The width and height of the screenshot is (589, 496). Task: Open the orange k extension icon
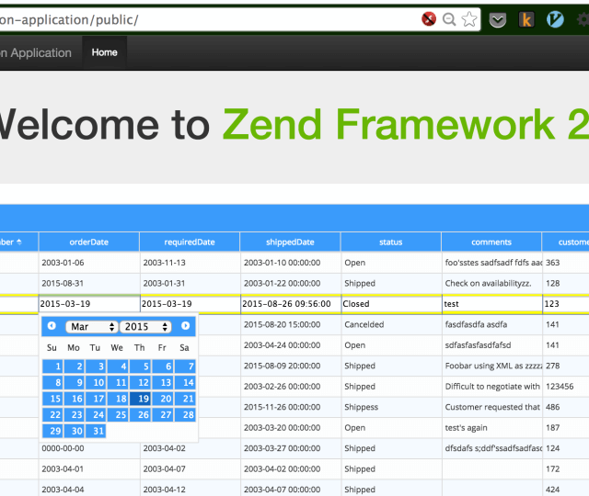526,20
